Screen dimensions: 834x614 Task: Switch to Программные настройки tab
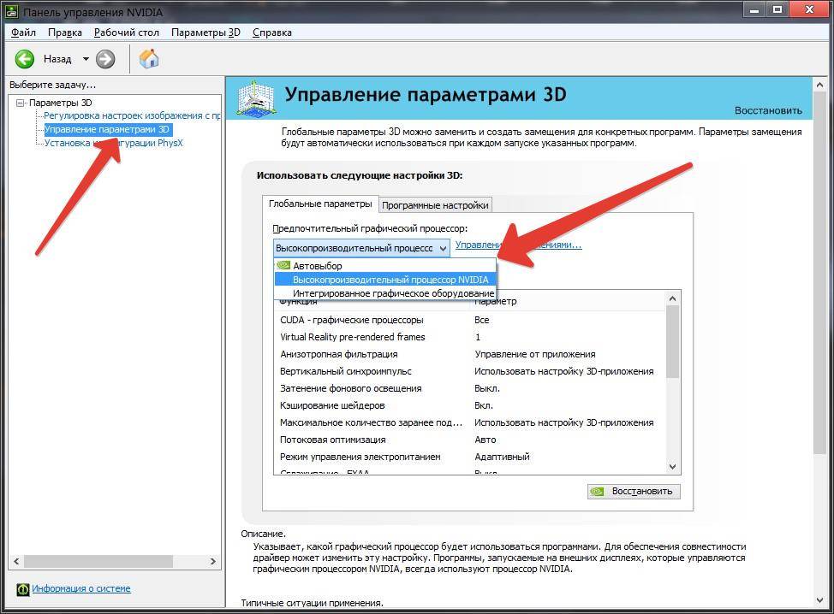click(x=435, y=205)
